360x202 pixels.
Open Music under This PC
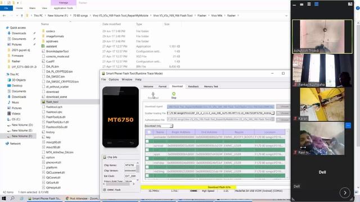click(x=15, y=102)
